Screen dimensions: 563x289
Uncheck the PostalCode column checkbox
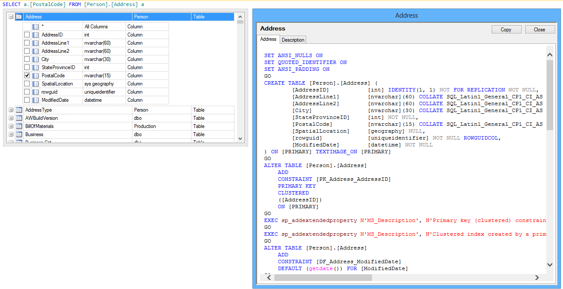pos(27,76)
